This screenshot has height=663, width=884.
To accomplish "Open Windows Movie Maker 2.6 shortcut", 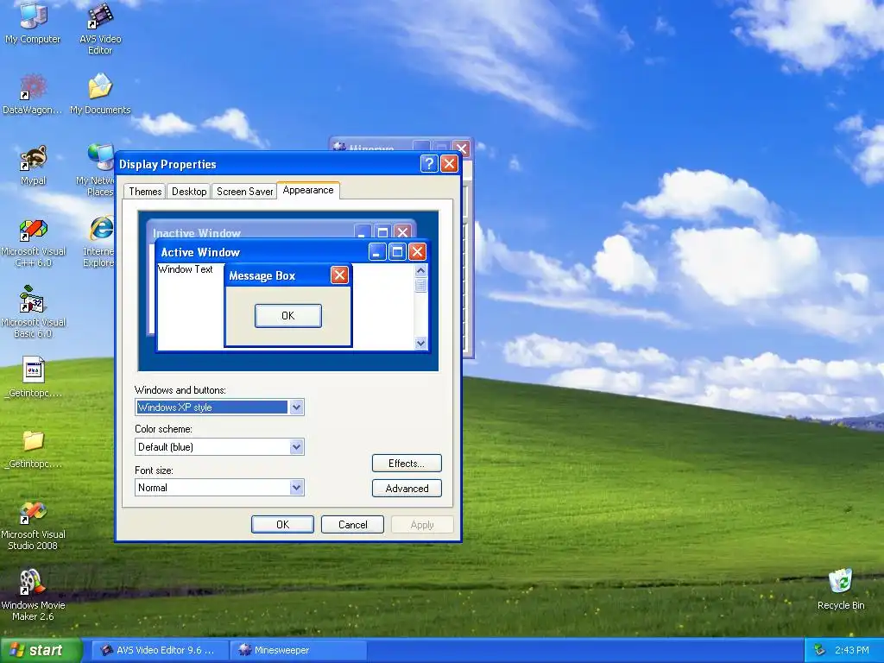I will tap(33, 596).
